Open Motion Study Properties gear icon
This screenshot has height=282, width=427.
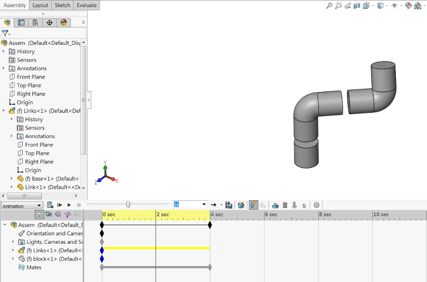click(317, 205)
